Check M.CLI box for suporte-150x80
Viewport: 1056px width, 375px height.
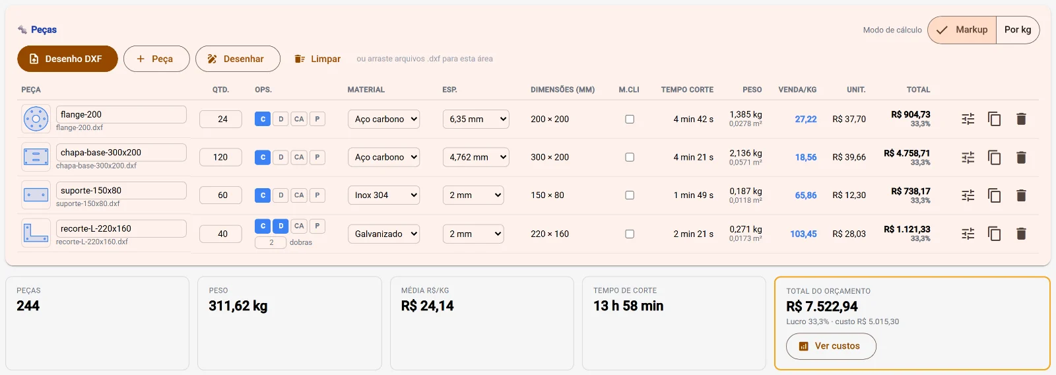(x=630, y=195)
